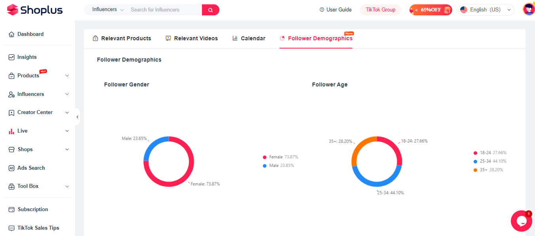Switch to the Relevant Videos tab
Image resolution: width=535 pixels, height=236 pixels.
click(x=192, y=38)
